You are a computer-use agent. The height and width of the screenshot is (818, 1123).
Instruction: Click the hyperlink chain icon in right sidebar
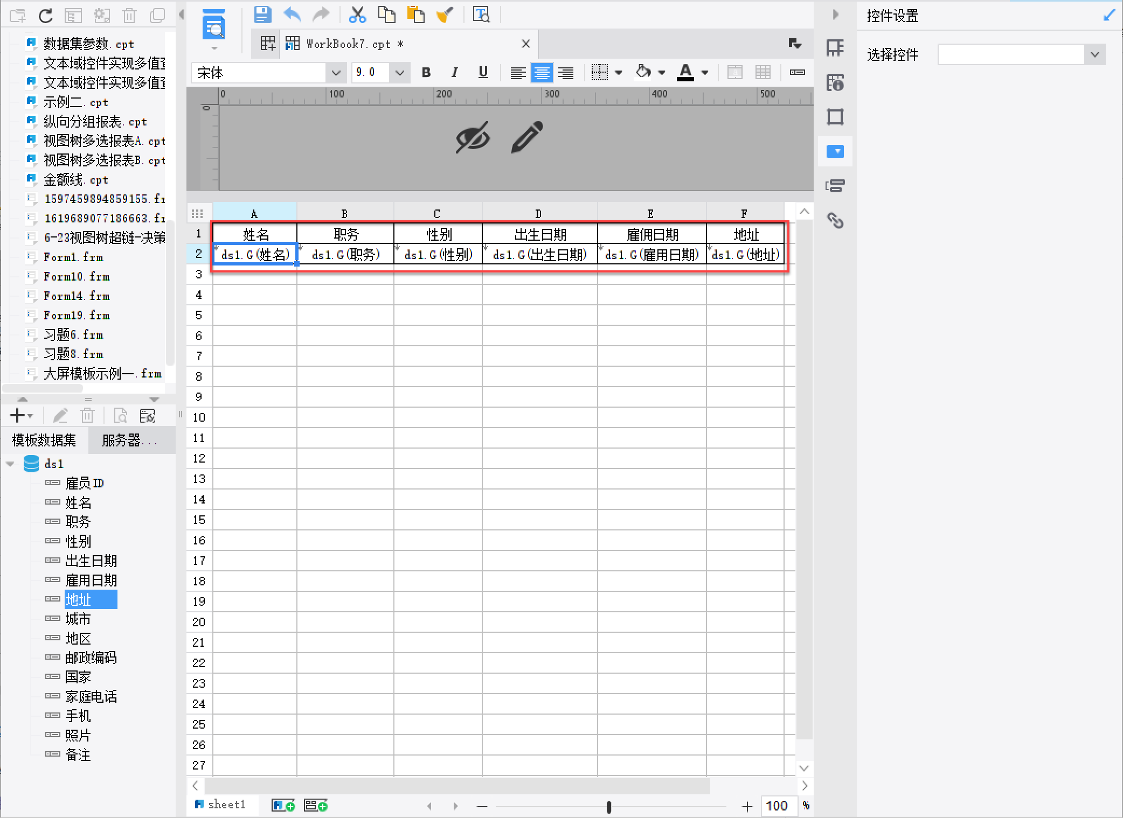click(835, 220)
